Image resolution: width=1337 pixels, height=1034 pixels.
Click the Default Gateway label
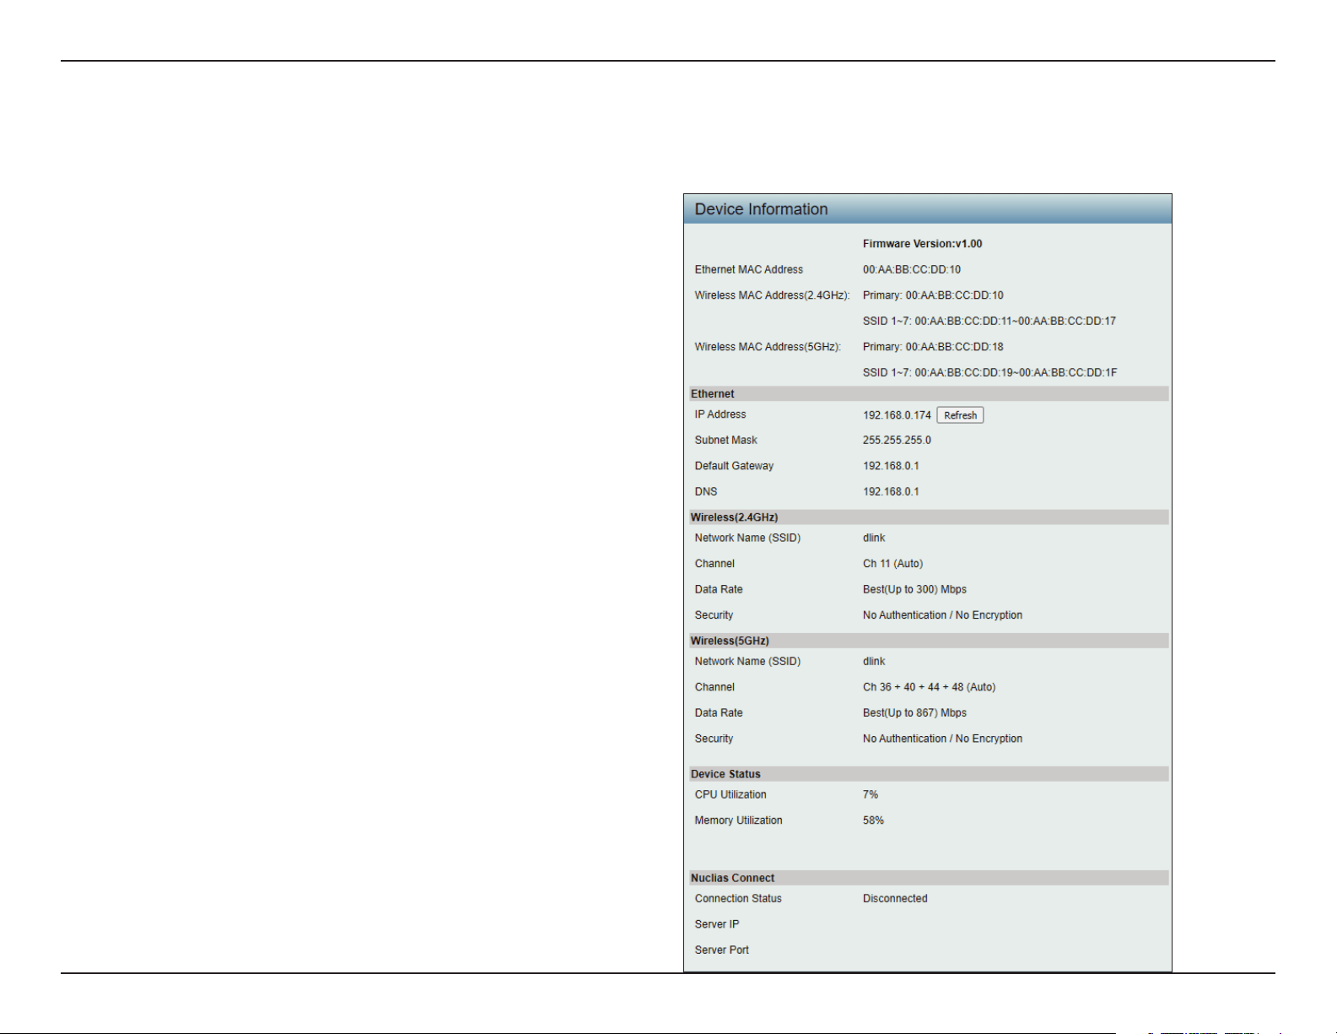[734, 466]
